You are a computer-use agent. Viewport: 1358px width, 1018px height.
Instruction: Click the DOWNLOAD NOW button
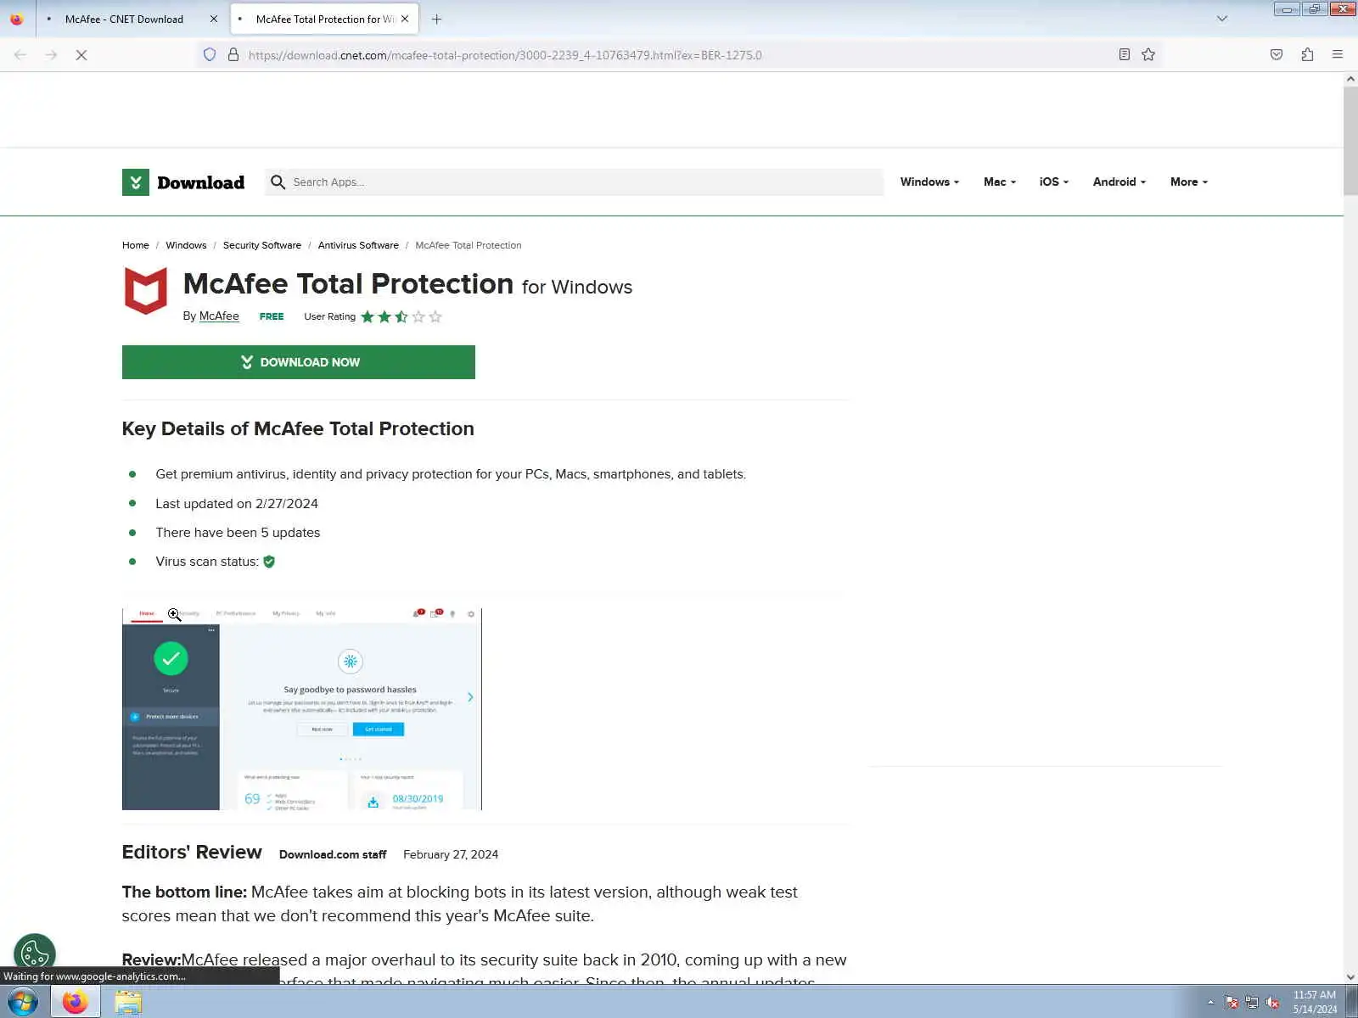(299, 362)
